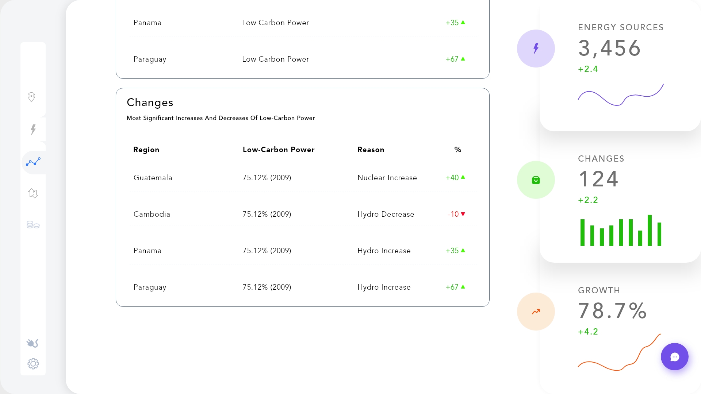
Task: Click 75.12% (2009) in Cambodia row
Action: point(267,214)
